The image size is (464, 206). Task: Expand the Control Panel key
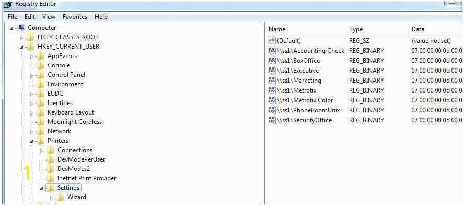coord(32,75)
